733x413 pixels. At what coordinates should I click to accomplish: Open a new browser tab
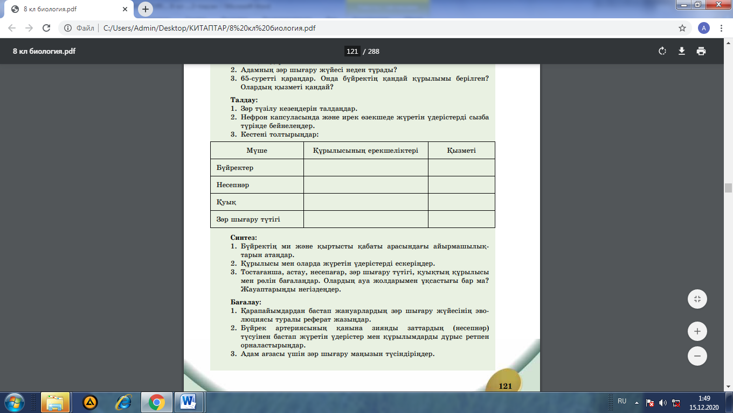point(146,9)
